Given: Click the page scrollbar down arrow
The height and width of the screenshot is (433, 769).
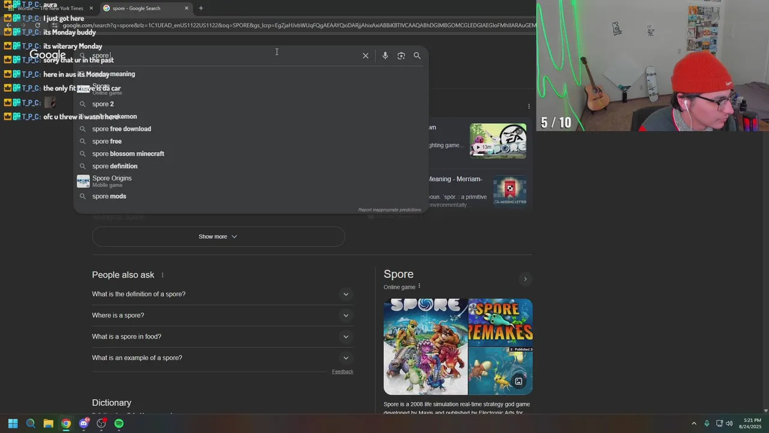Looking at the screenshot, I should point(765,410).
